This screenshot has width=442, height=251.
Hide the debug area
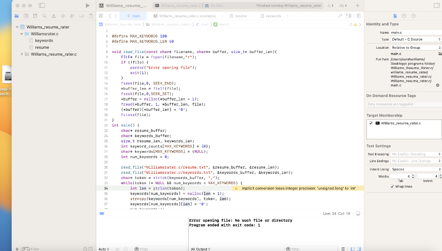tap(358, 213)
